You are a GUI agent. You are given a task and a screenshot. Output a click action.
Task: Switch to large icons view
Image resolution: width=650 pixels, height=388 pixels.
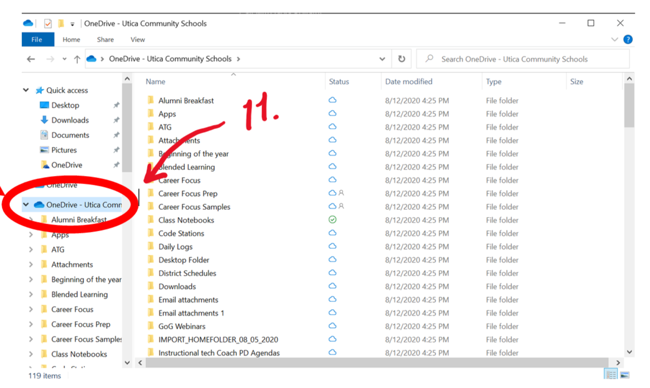pos(624,375)
